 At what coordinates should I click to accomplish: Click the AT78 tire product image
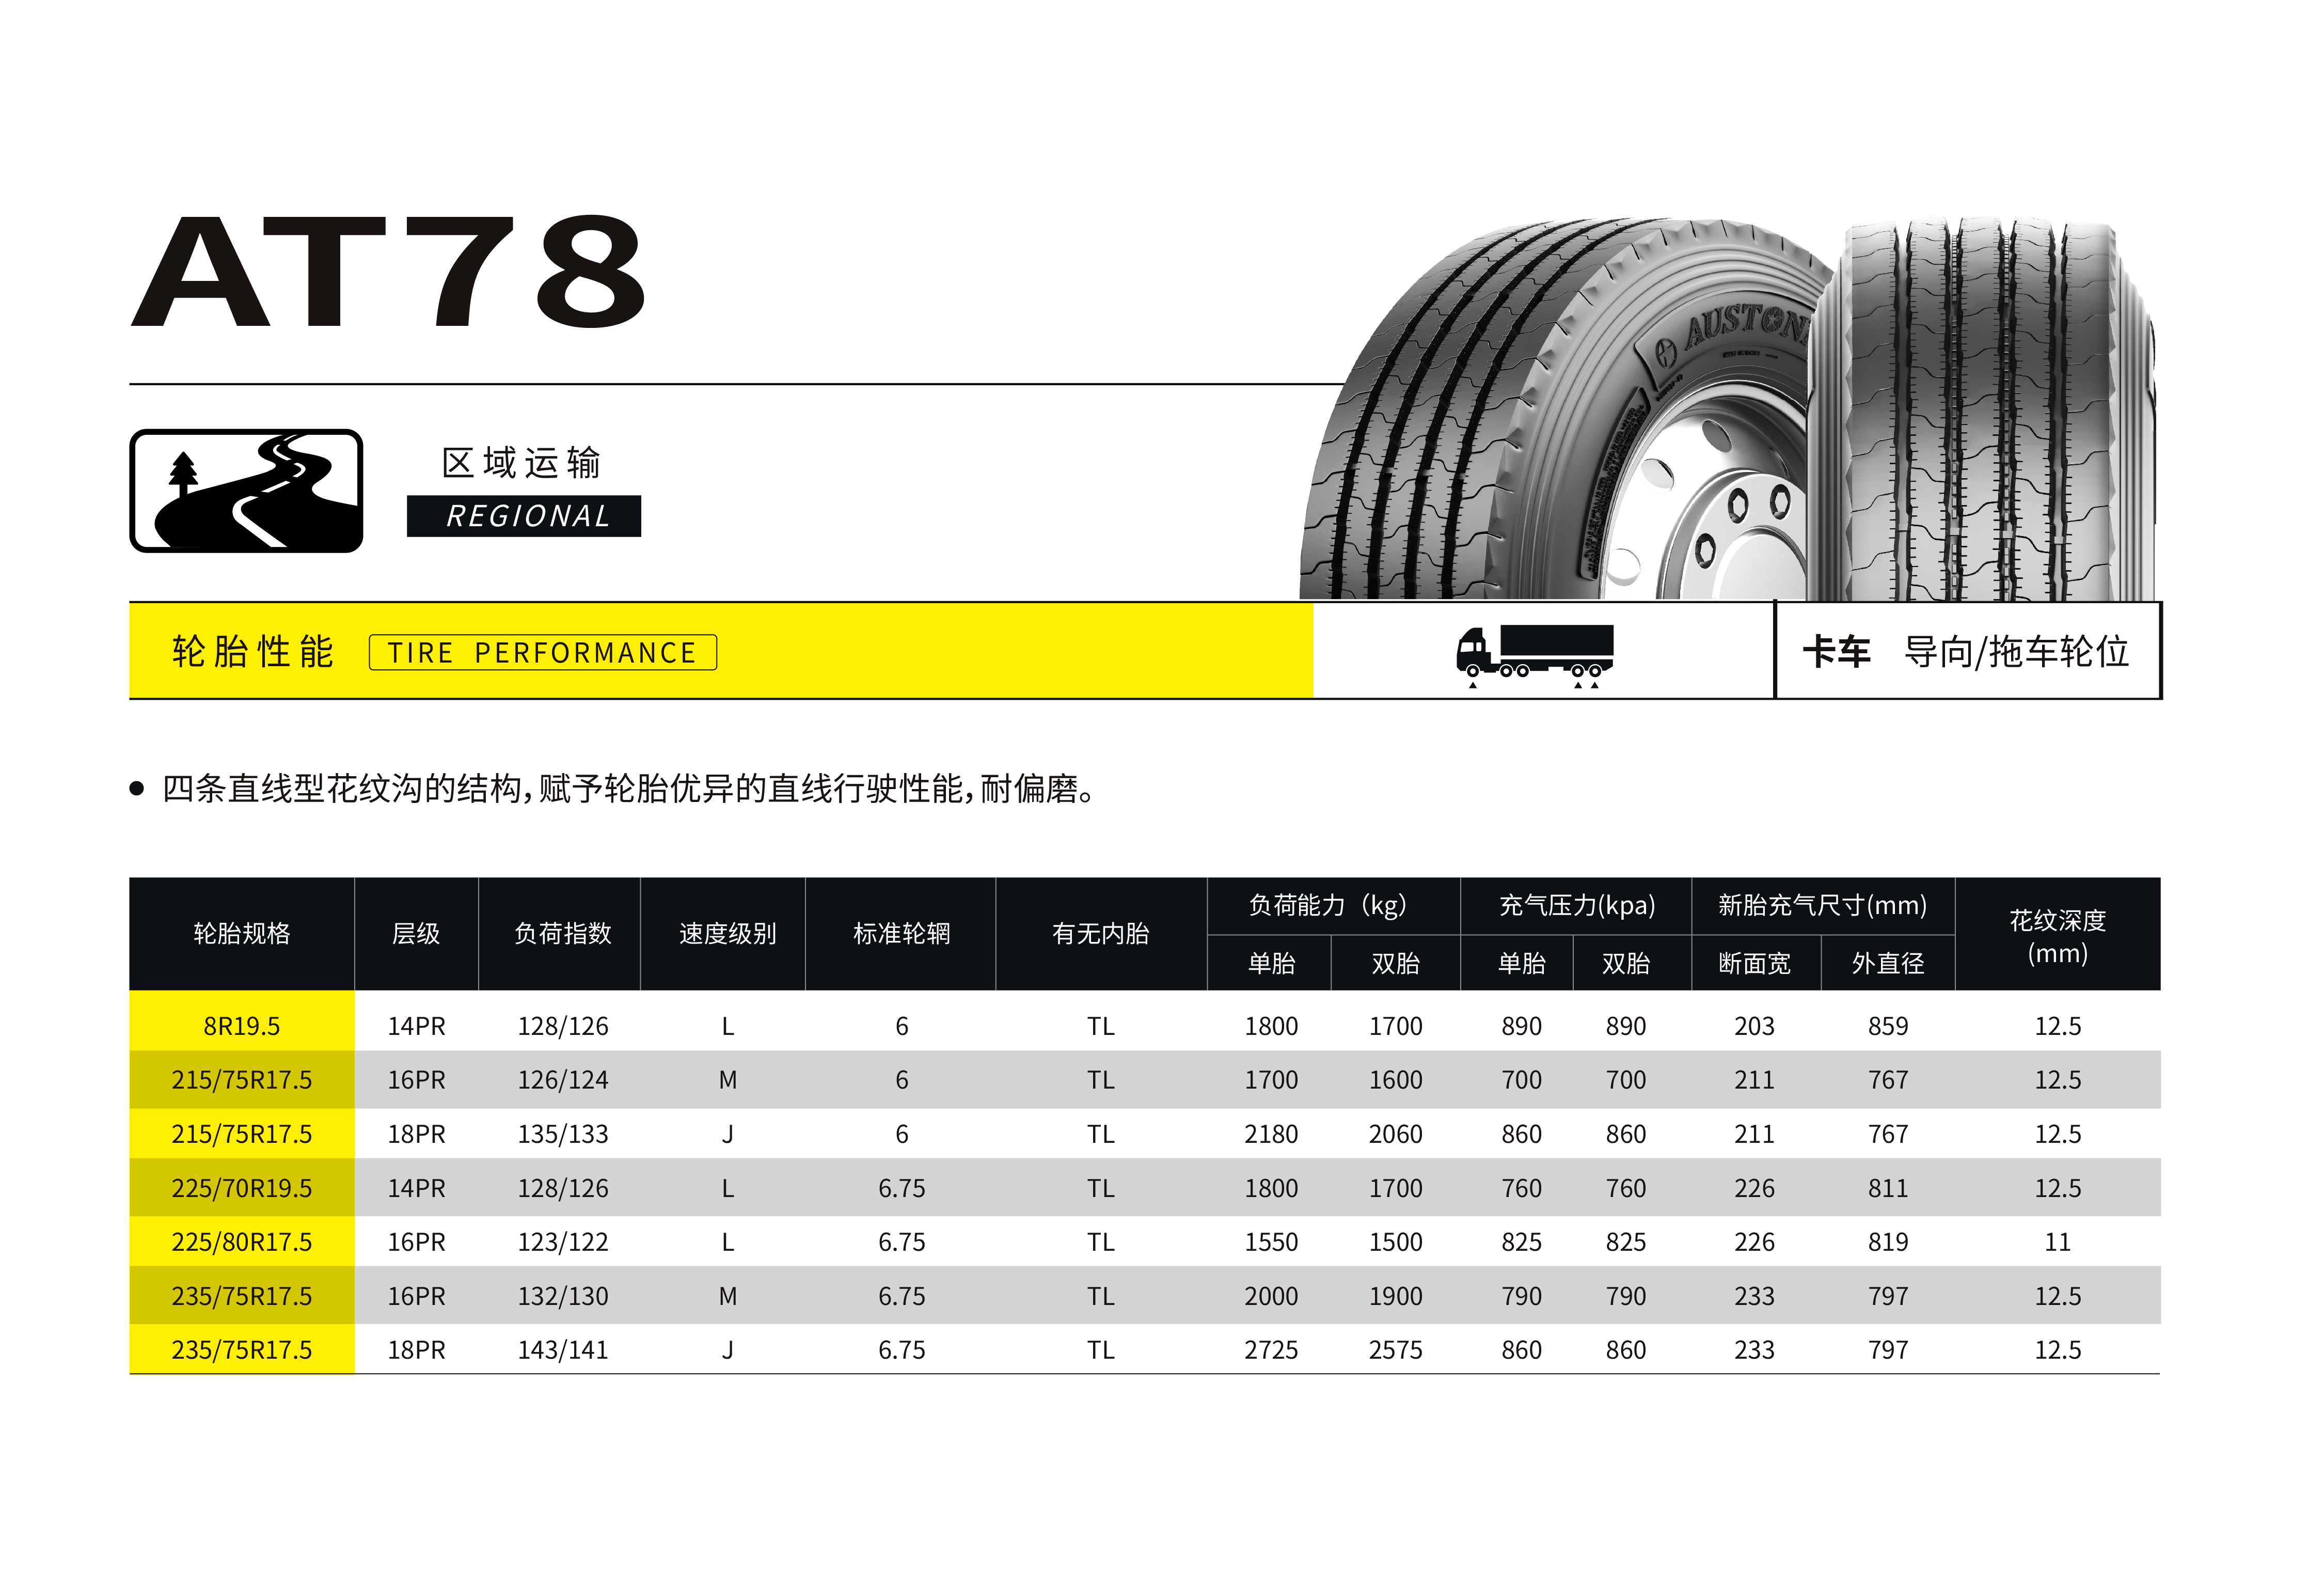[1728, 410]
